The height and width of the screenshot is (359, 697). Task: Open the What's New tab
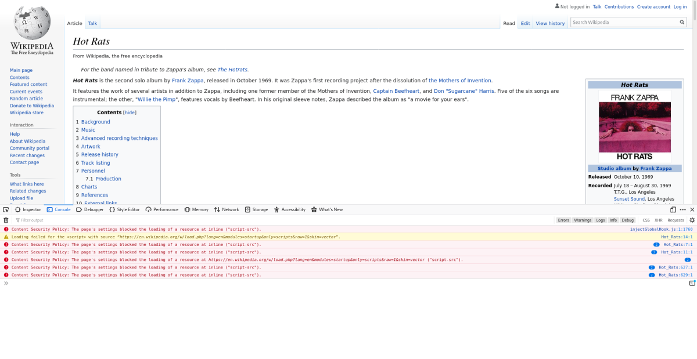tap(327, 209)
